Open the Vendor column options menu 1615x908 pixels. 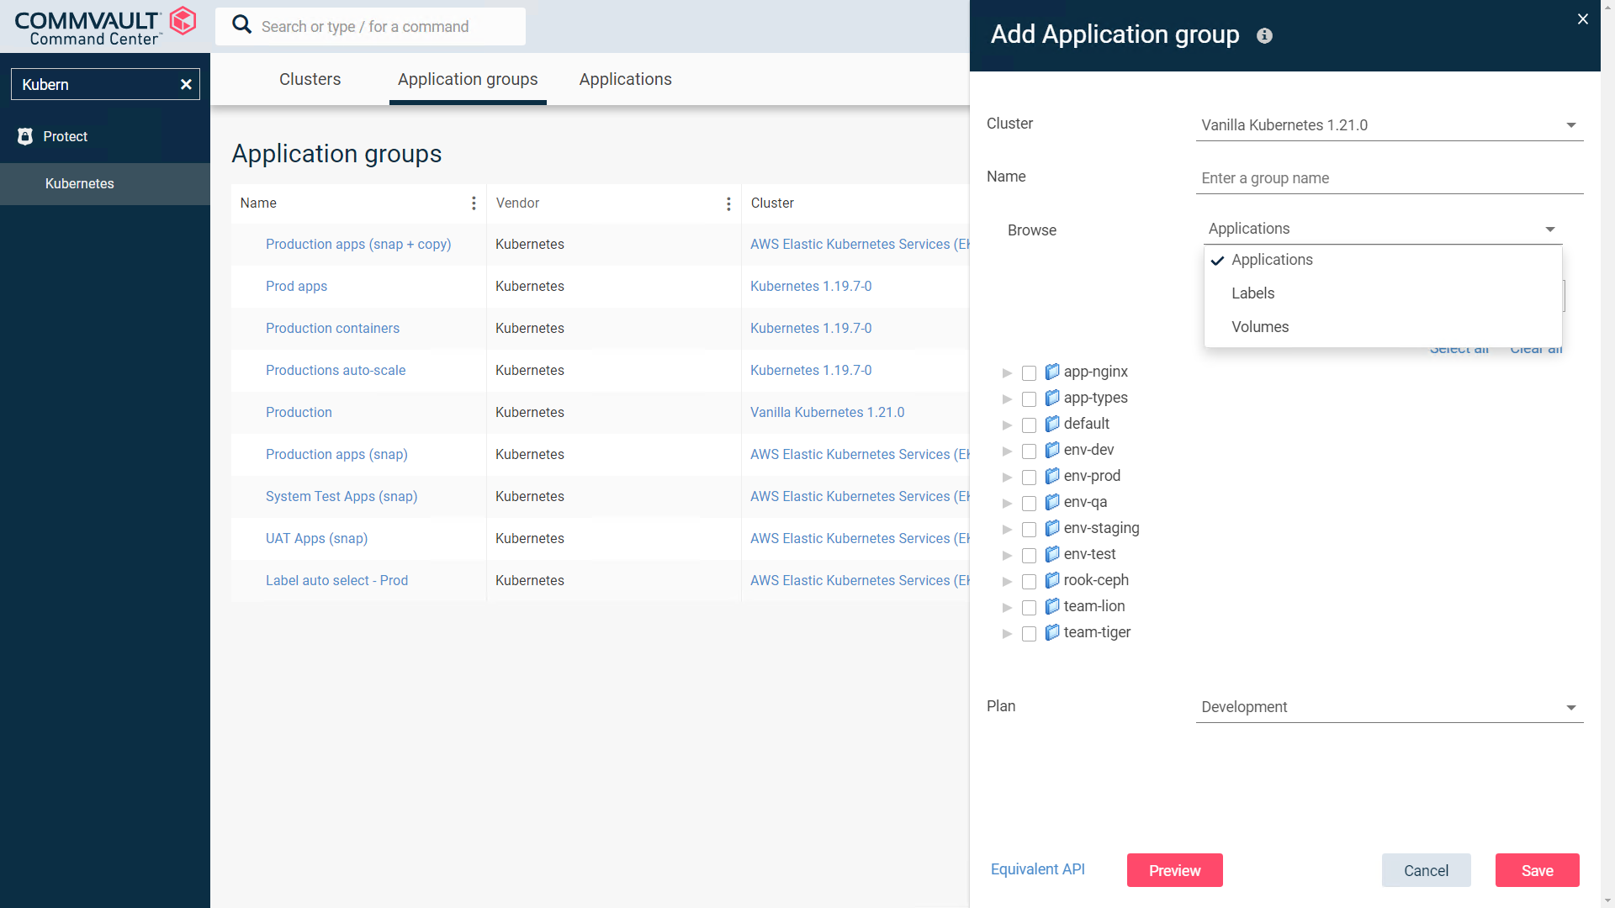[728, 203]
